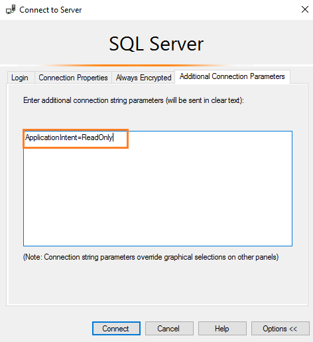Click the 'Enter additional connection string parameters' label

tap(133, 100)
